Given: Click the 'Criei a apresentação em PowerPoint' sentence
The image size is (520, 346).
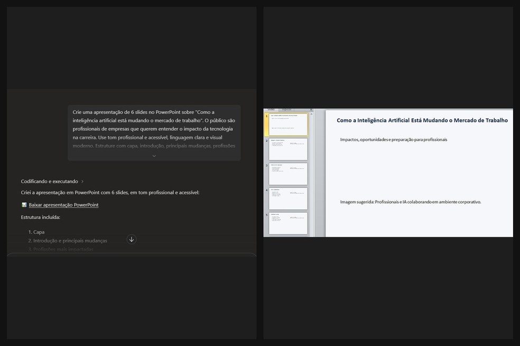Looking at the screenshot, I should [x=110, y=193].
